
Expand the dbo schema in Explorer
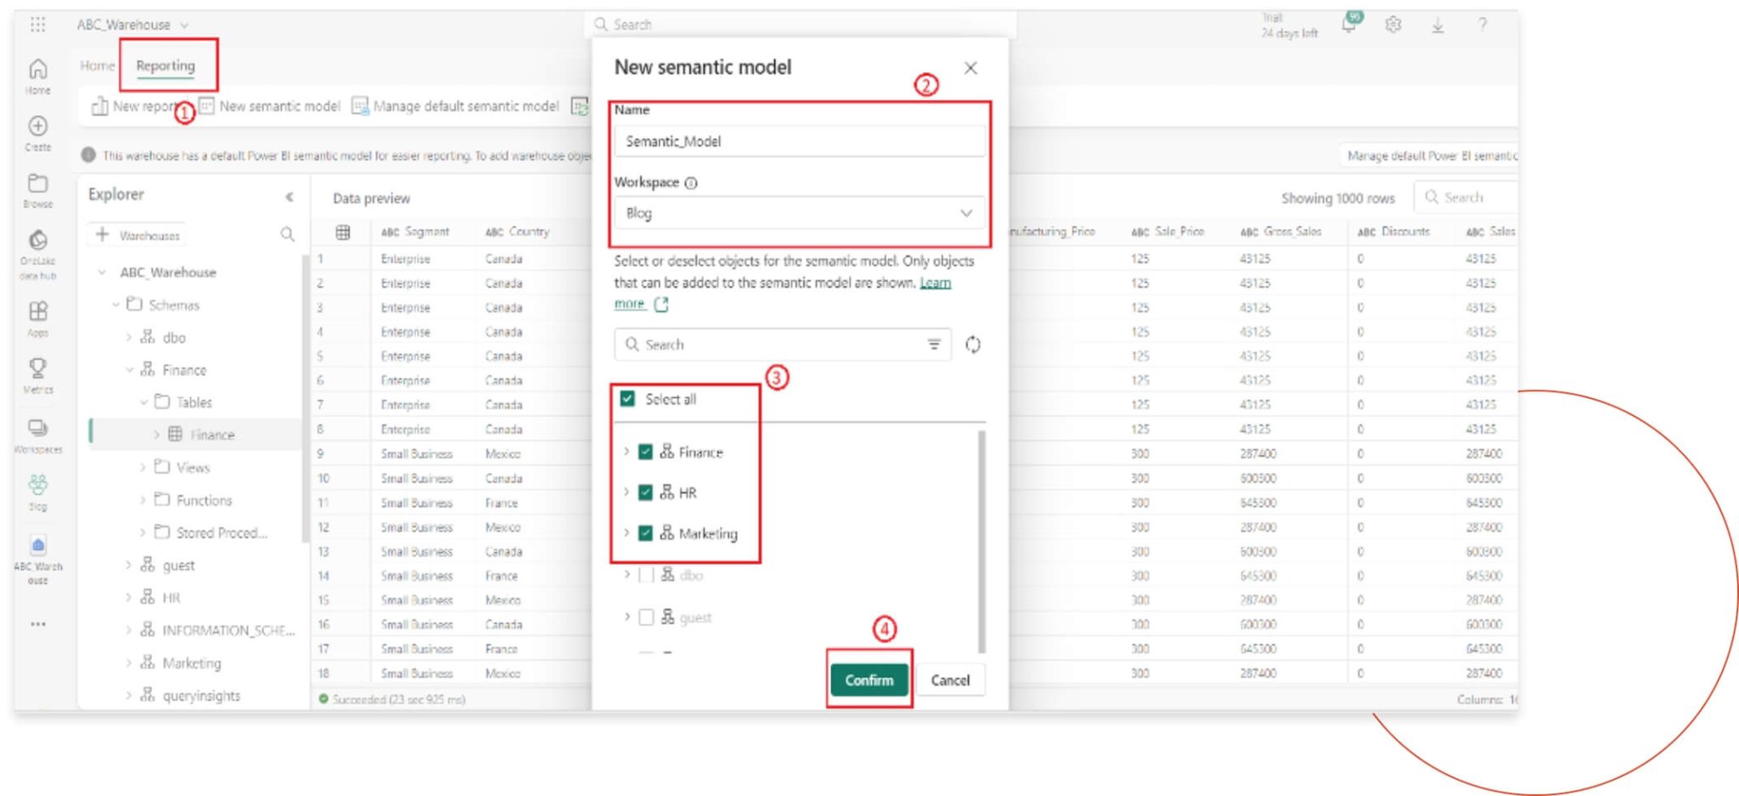click(129, 338)
